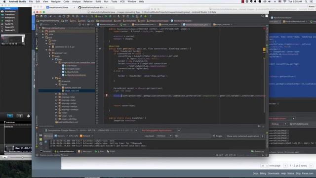Click the Wi-Fi icon in menu bar
The width and height of the screenshot is (316, 178).
[x=284, y=1]
